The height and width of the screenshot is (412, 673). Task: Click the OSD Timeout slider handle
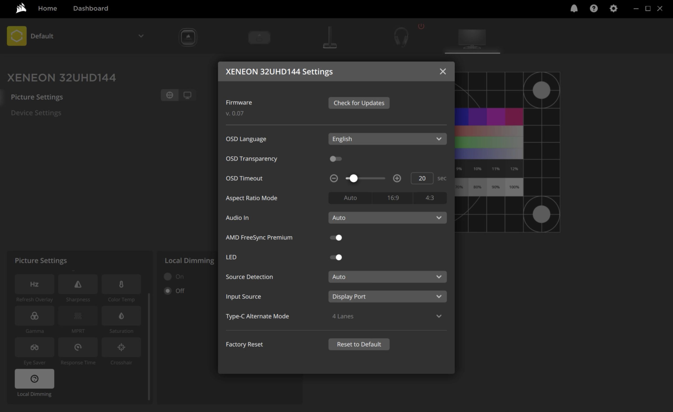click(353, 178)
